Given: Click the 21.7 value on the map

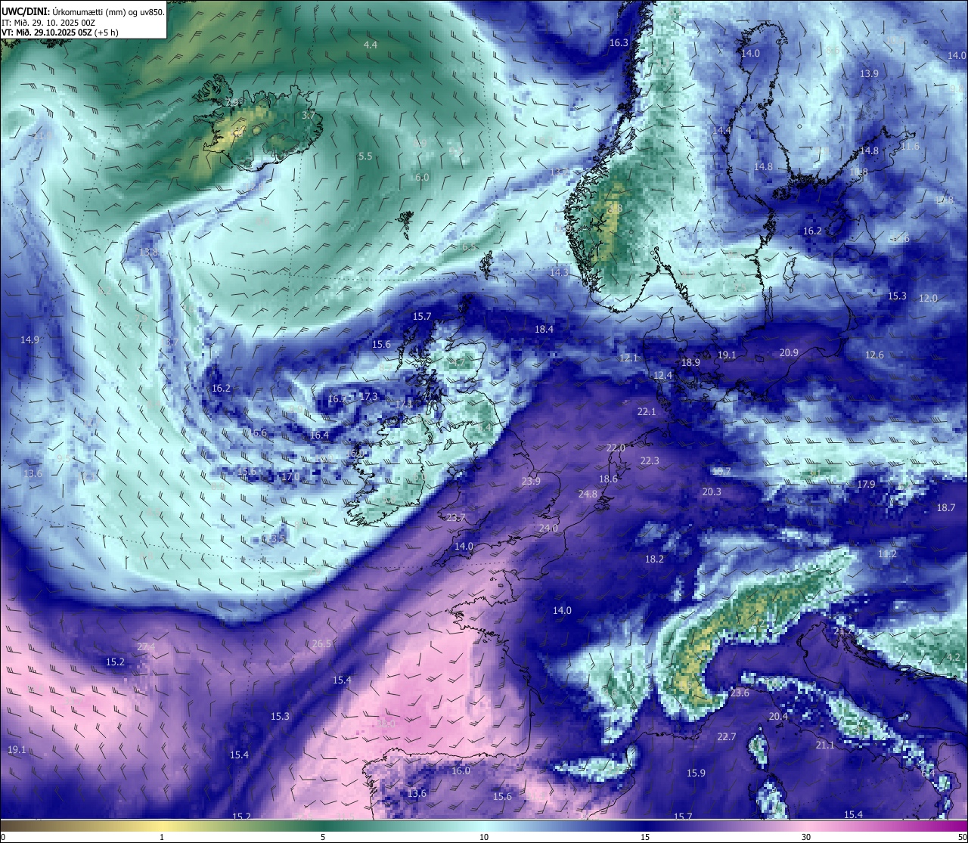Looking at the screenshot, I should click(842, 631).
